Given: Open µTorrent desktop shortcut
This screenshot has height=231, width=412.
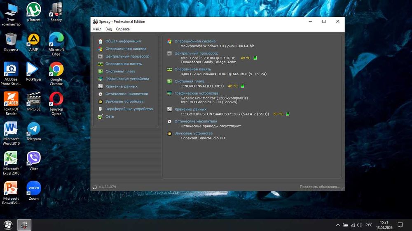Looking at the screenshot, I should [34, 12].
